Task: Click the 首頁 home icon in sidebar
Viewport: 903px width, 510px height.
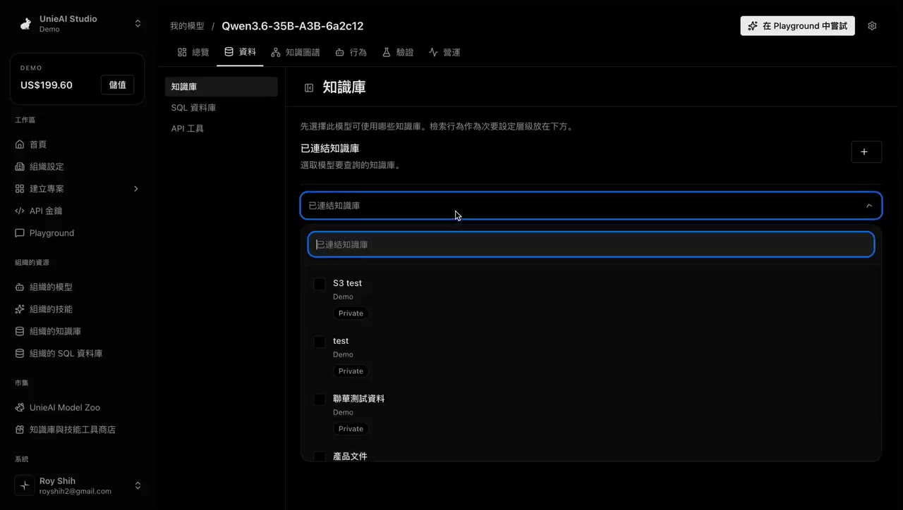Action: tap(20, 144)
